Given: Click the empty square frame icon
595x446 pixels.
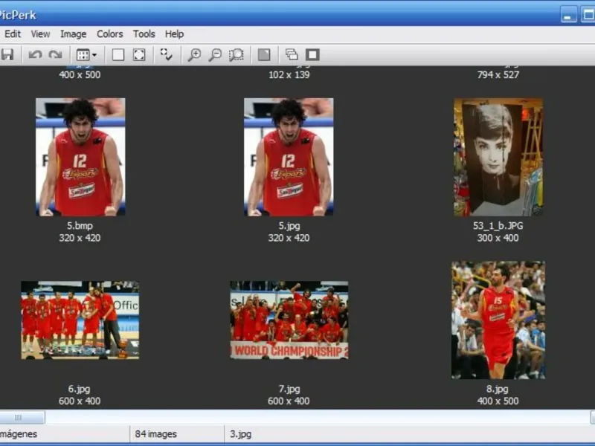Looking at the screenshot, I should (118, 54).
